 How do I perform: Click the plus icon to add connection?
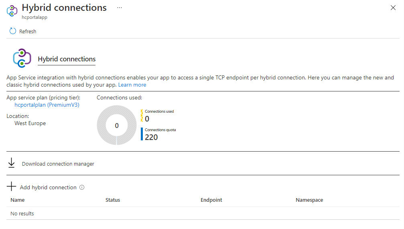(x=12, y=187)
